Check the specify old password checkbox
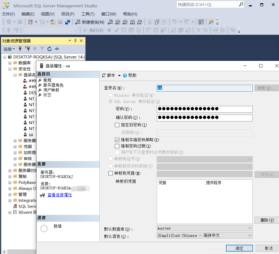The height and width of the screenshot is (254, 279). tap(117, 125)
